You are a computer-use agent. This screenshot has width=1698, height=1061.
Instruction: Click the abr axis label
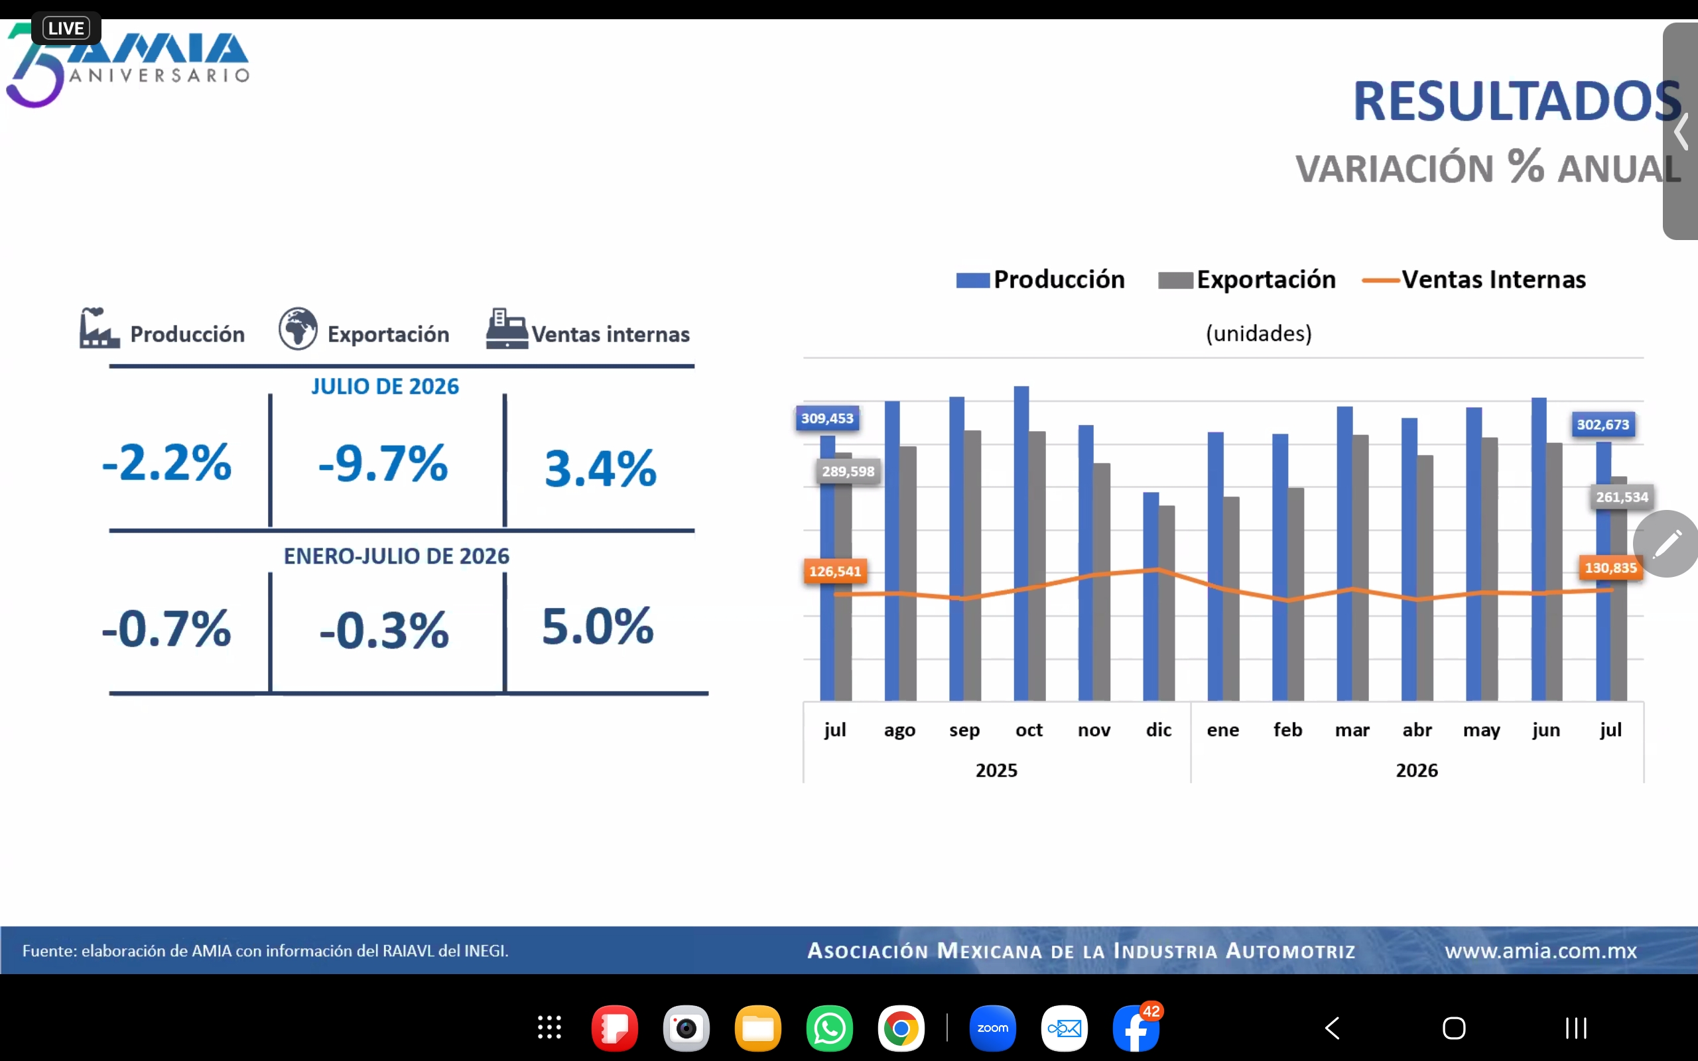click(x=1417, y=730)
